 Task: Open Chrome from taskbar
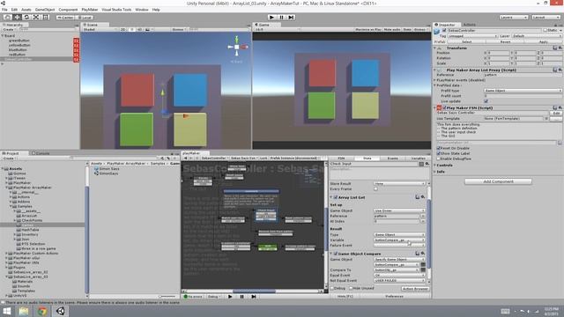42,311
